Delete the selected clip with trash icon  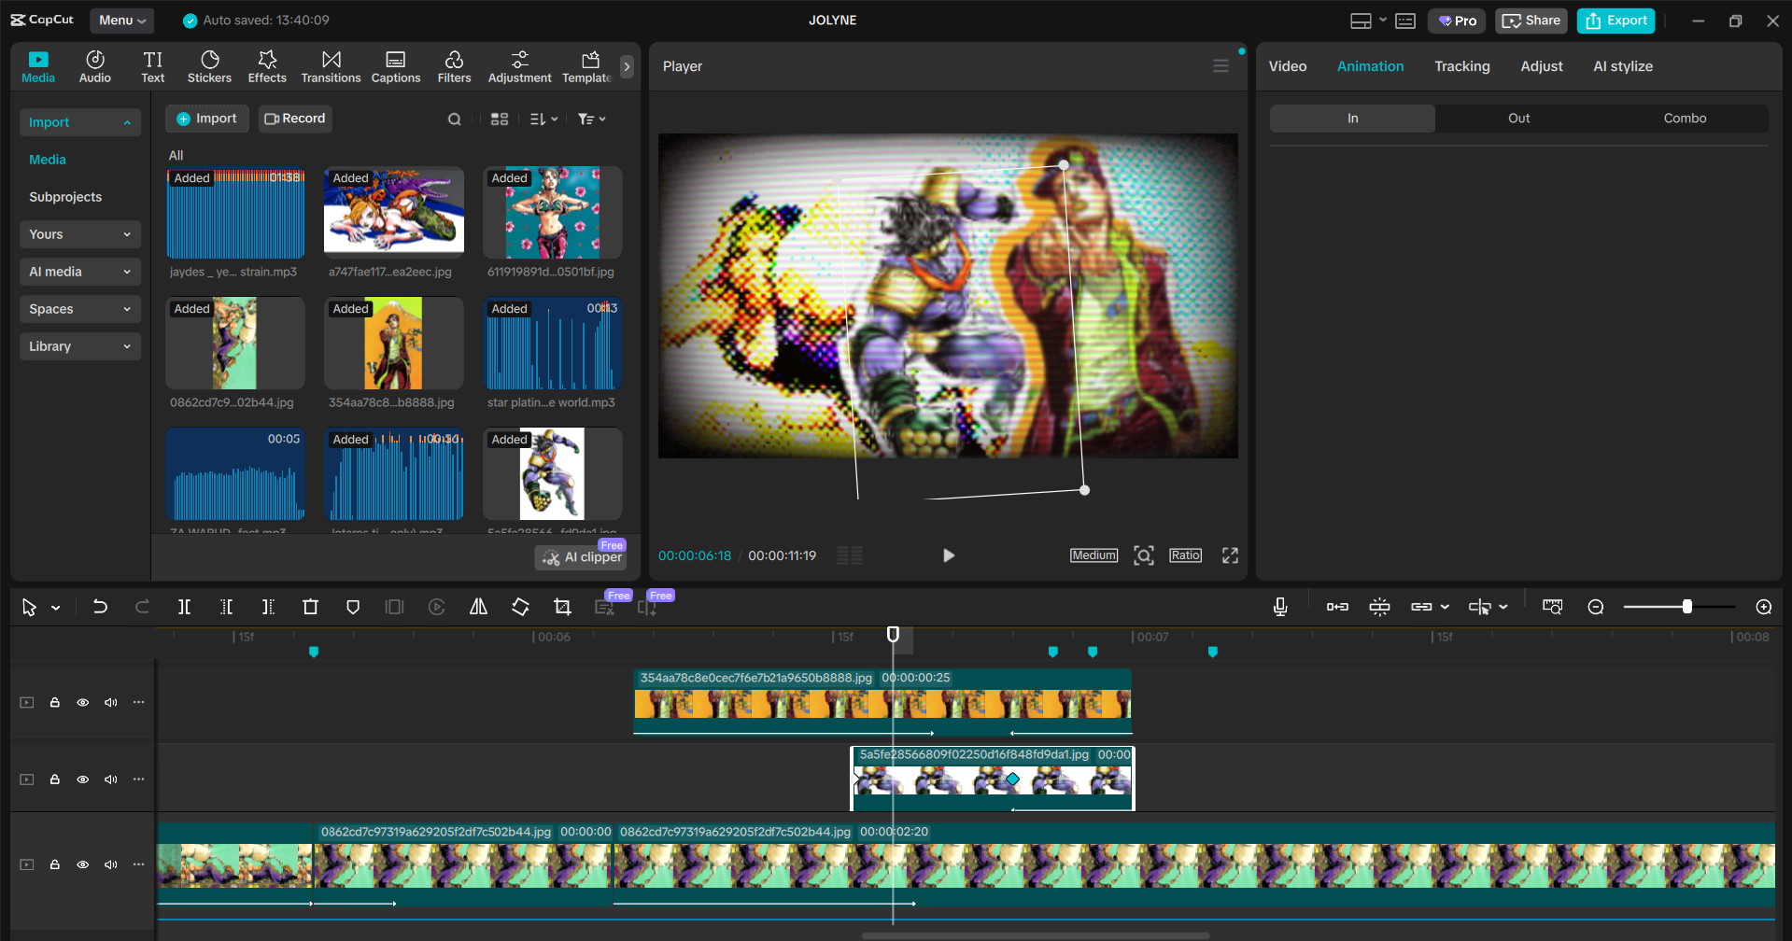point(310,607)
